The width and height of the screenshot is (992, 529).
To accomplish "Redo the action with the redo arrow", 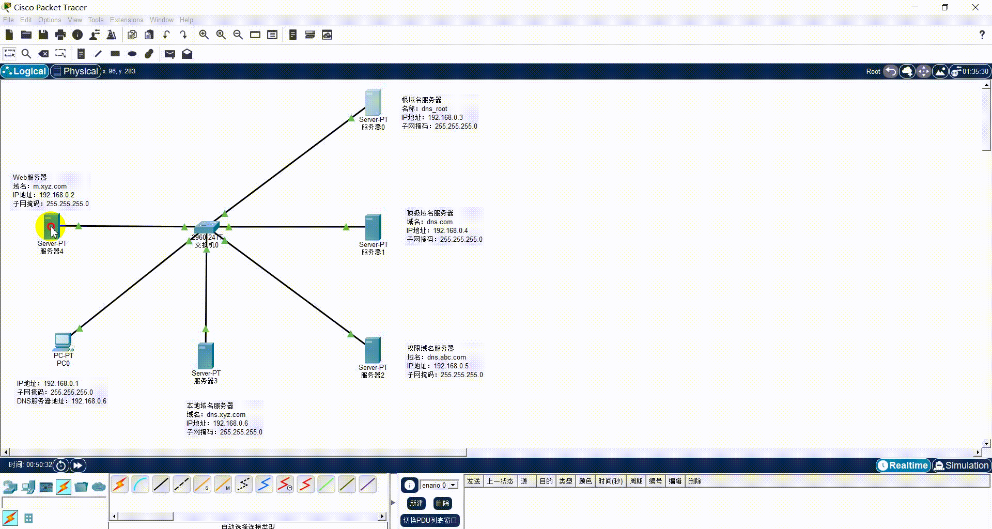I will 183,35.
